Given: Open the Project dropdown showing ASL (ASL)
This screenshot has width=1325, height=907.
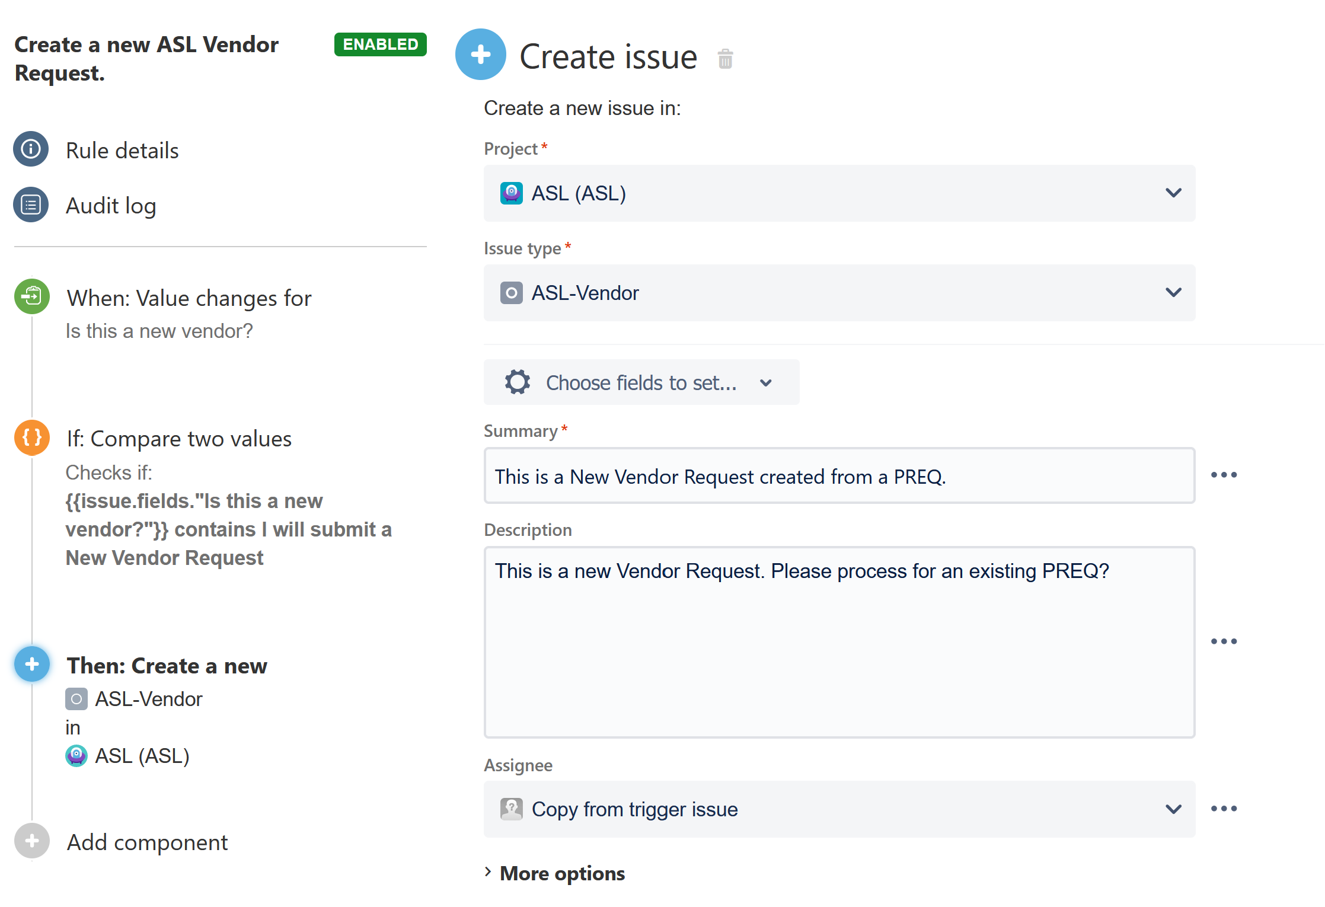Looking at the screenshot, I should coord(839,193).
